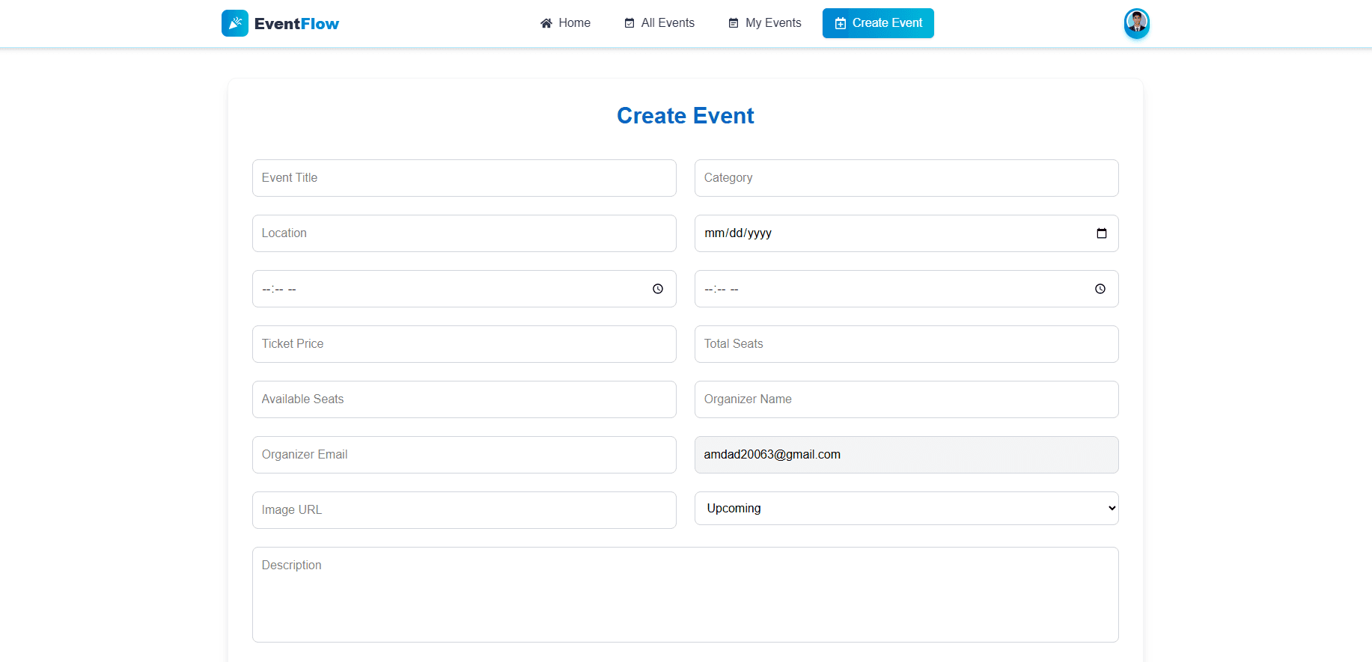
Task: Click the Ticket Price field
Action: (x=464, y=344)
